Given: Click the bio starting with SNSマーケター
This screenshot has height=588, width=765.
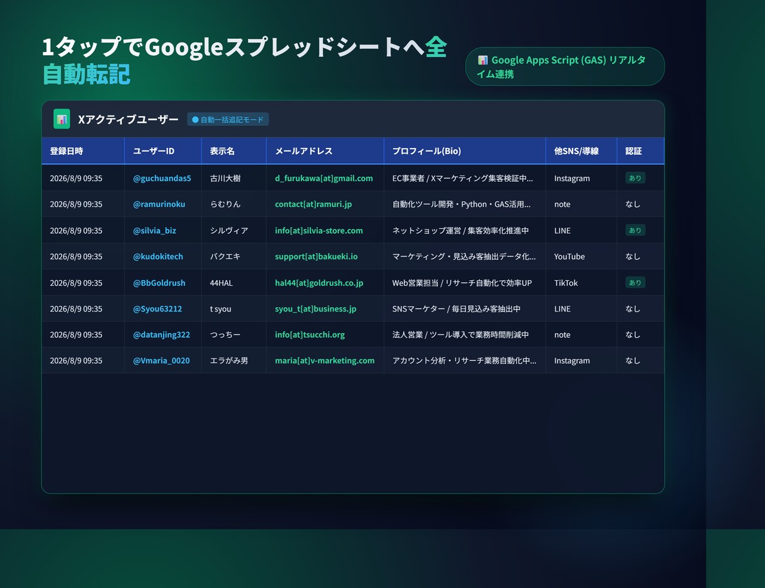Looking at the screenshot, I should click(x=456, y=309).
